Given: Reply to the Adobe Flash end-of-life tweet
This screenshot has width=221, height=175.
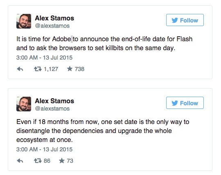Looking at the screenshot, I should [20, 69].
